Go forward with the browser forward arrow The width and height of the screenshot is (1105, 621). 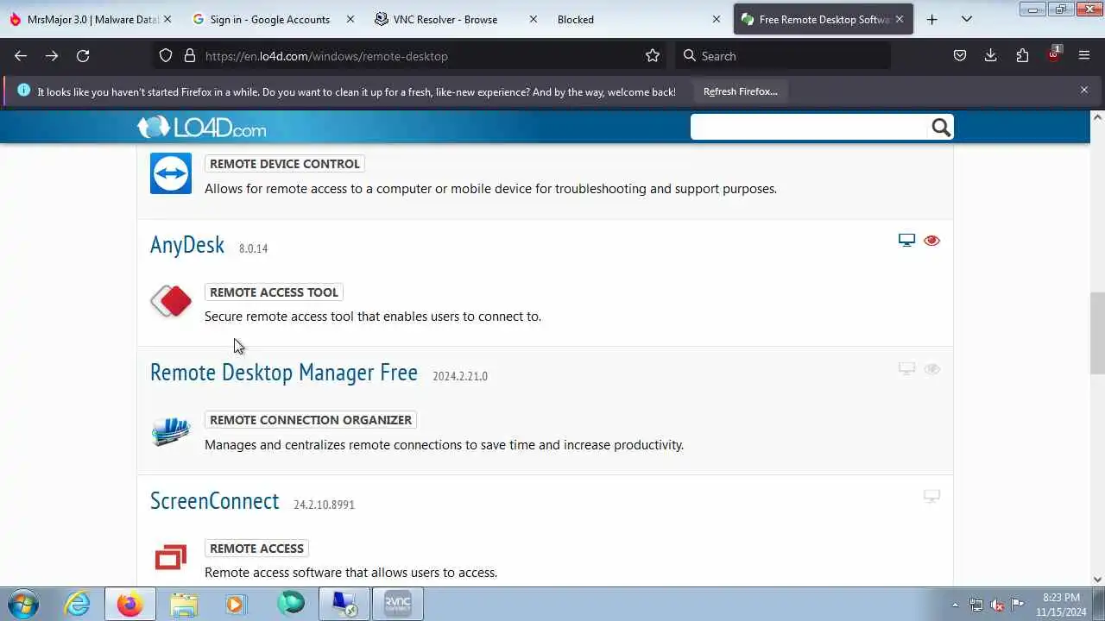(52, 55)
